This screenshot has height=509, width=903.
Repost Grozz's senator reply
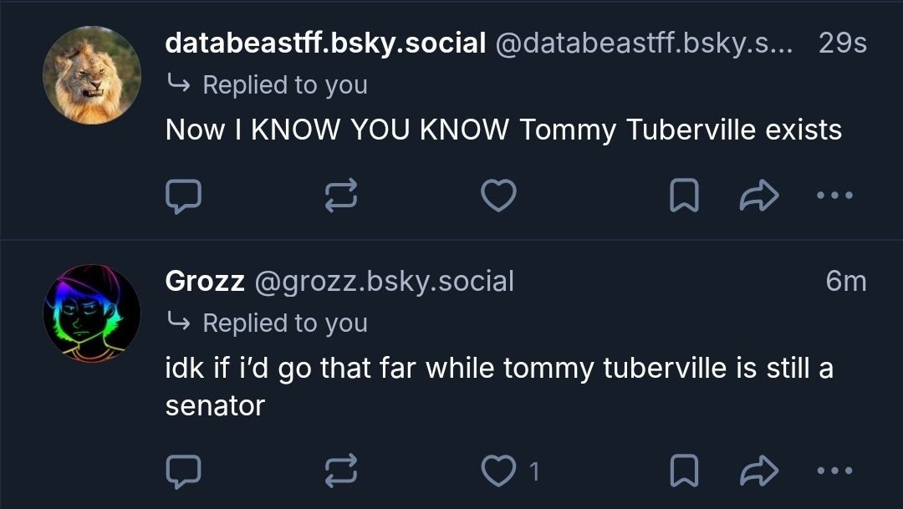click(341, 471)
